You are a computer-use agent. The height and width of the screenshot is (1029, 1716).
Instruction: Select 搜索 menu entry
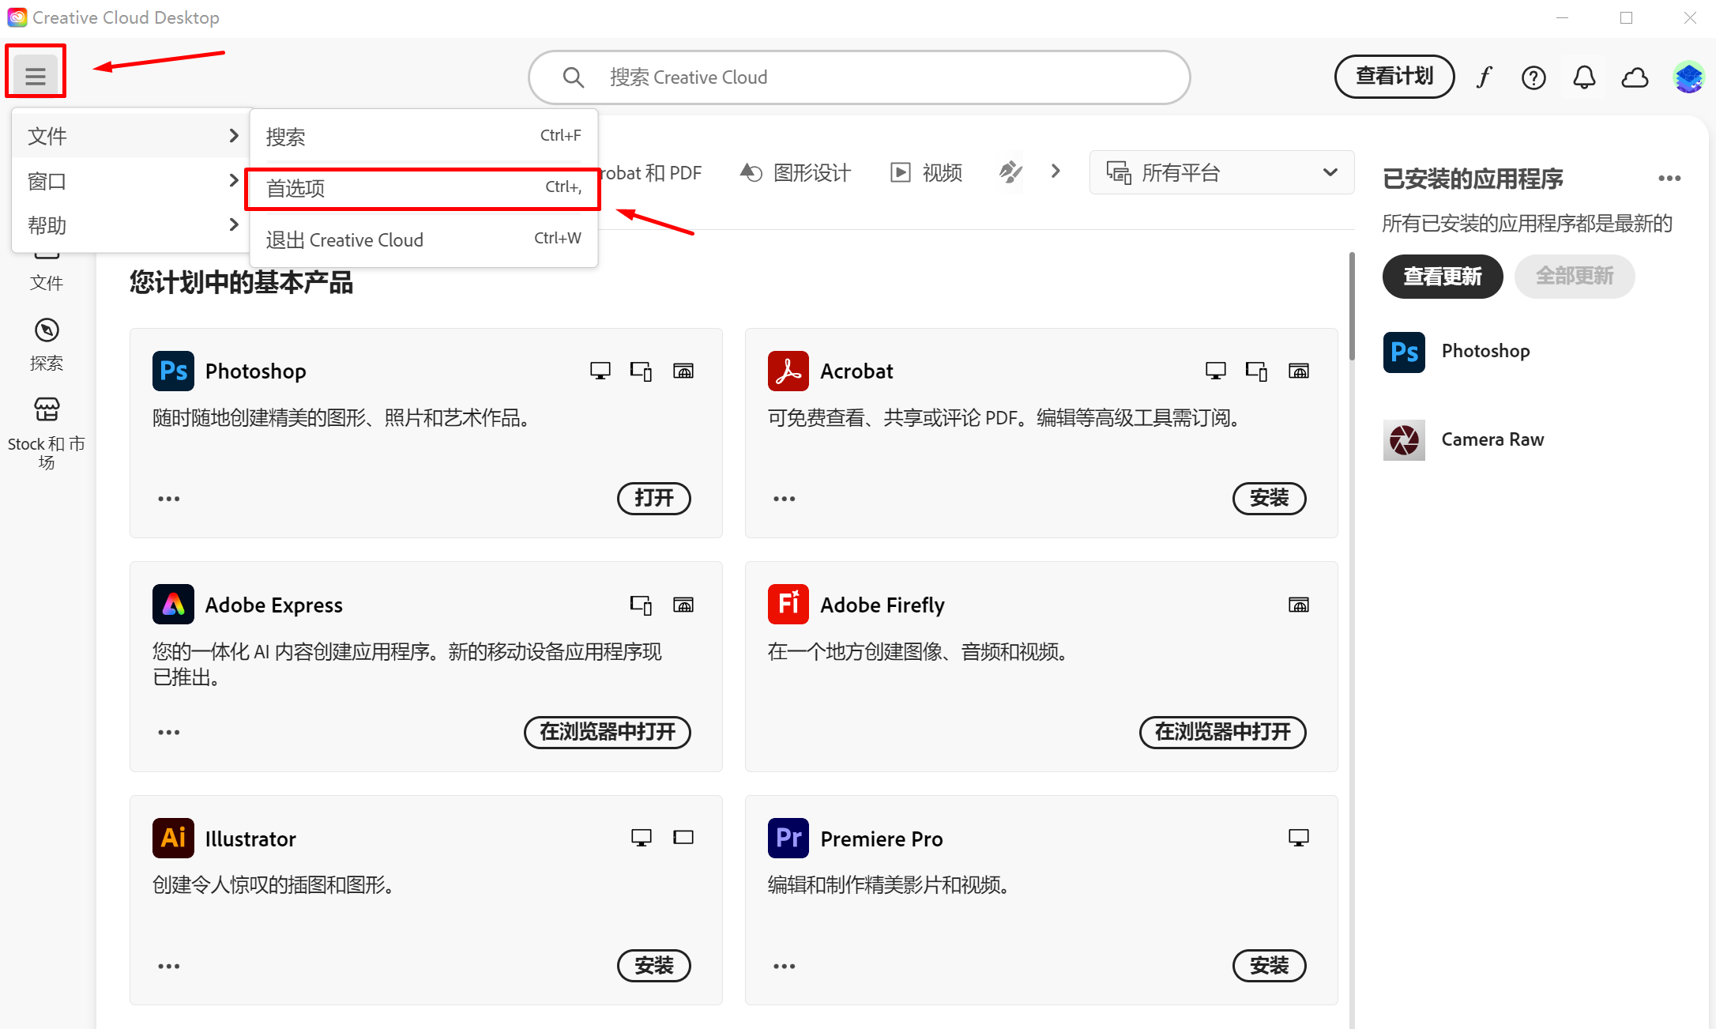[423, 137]
